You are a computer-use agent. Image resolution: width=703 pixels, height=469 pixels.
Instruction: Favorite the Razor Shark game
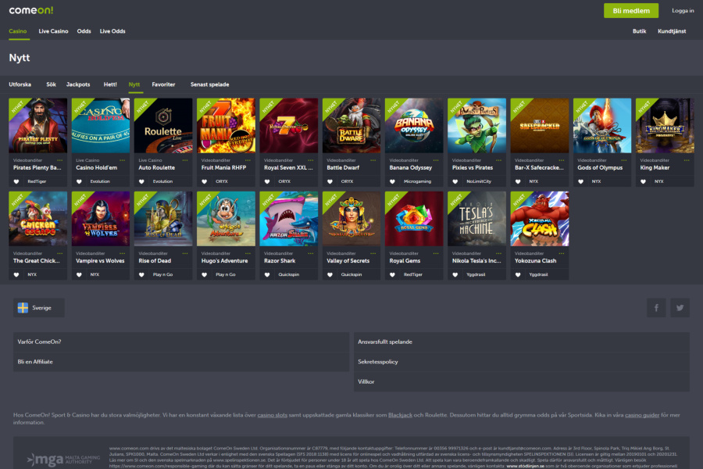pyautogui.click(x=267, y=274)
